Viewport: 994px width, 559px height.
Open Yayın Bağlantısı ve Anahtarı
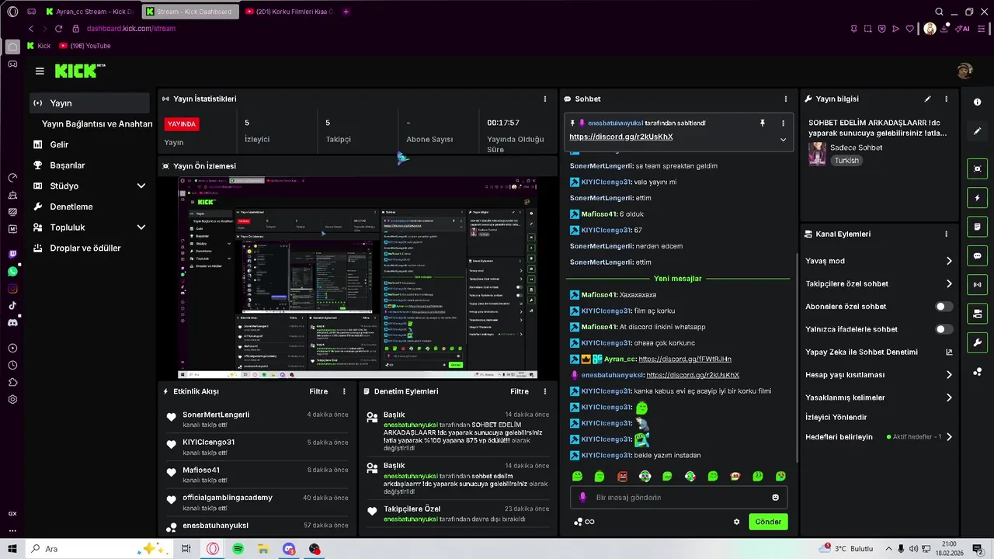tap(97, 124)
